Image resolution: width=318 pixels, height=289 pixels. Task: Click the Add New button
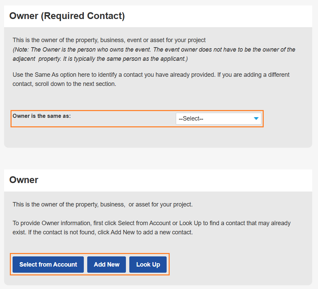107,265
